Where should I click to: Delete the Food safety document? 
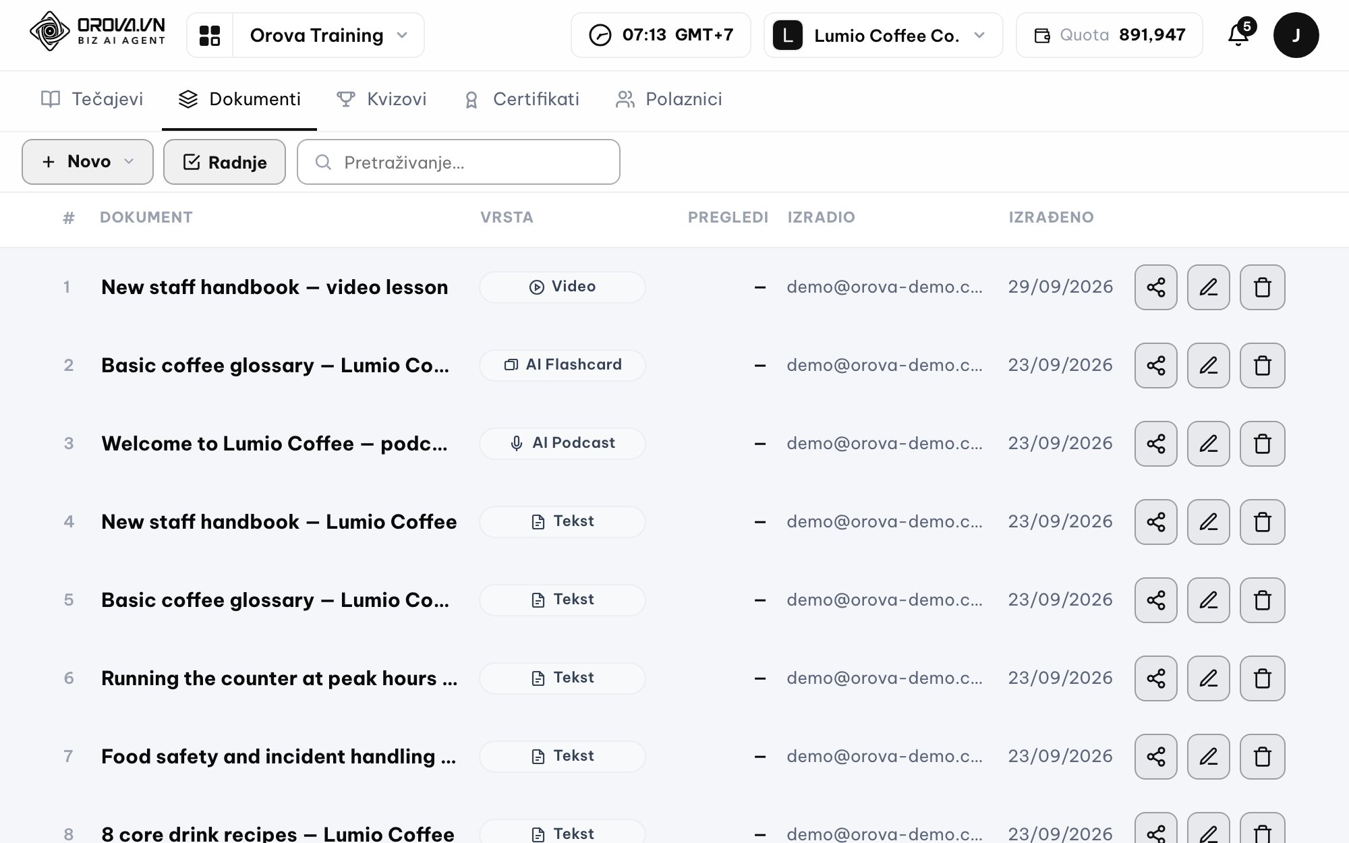[1262, 757]
